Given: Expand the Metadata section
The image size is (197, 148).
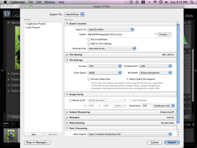Looking at the screenshot, I should 67,117.
